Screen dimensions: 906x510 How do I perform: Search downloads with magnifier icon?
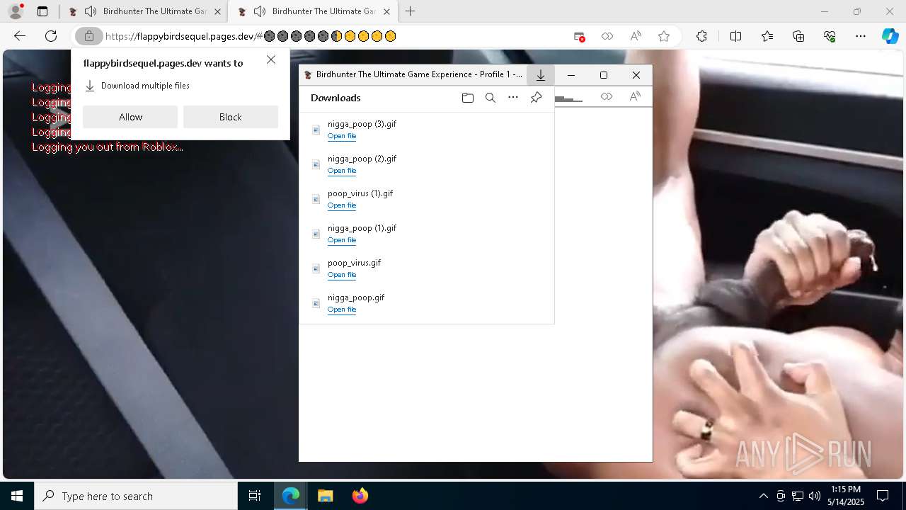[x=490, y=98]
